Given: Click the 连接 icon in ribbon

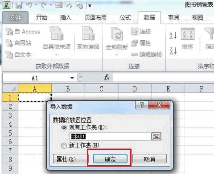Looking at the screenshot, I should tap(135, 31).
